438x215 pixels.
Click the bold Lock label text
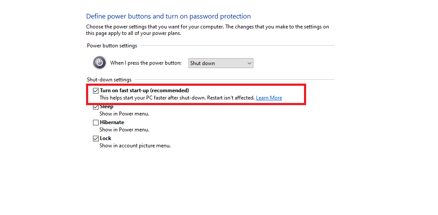pos(106,138)
